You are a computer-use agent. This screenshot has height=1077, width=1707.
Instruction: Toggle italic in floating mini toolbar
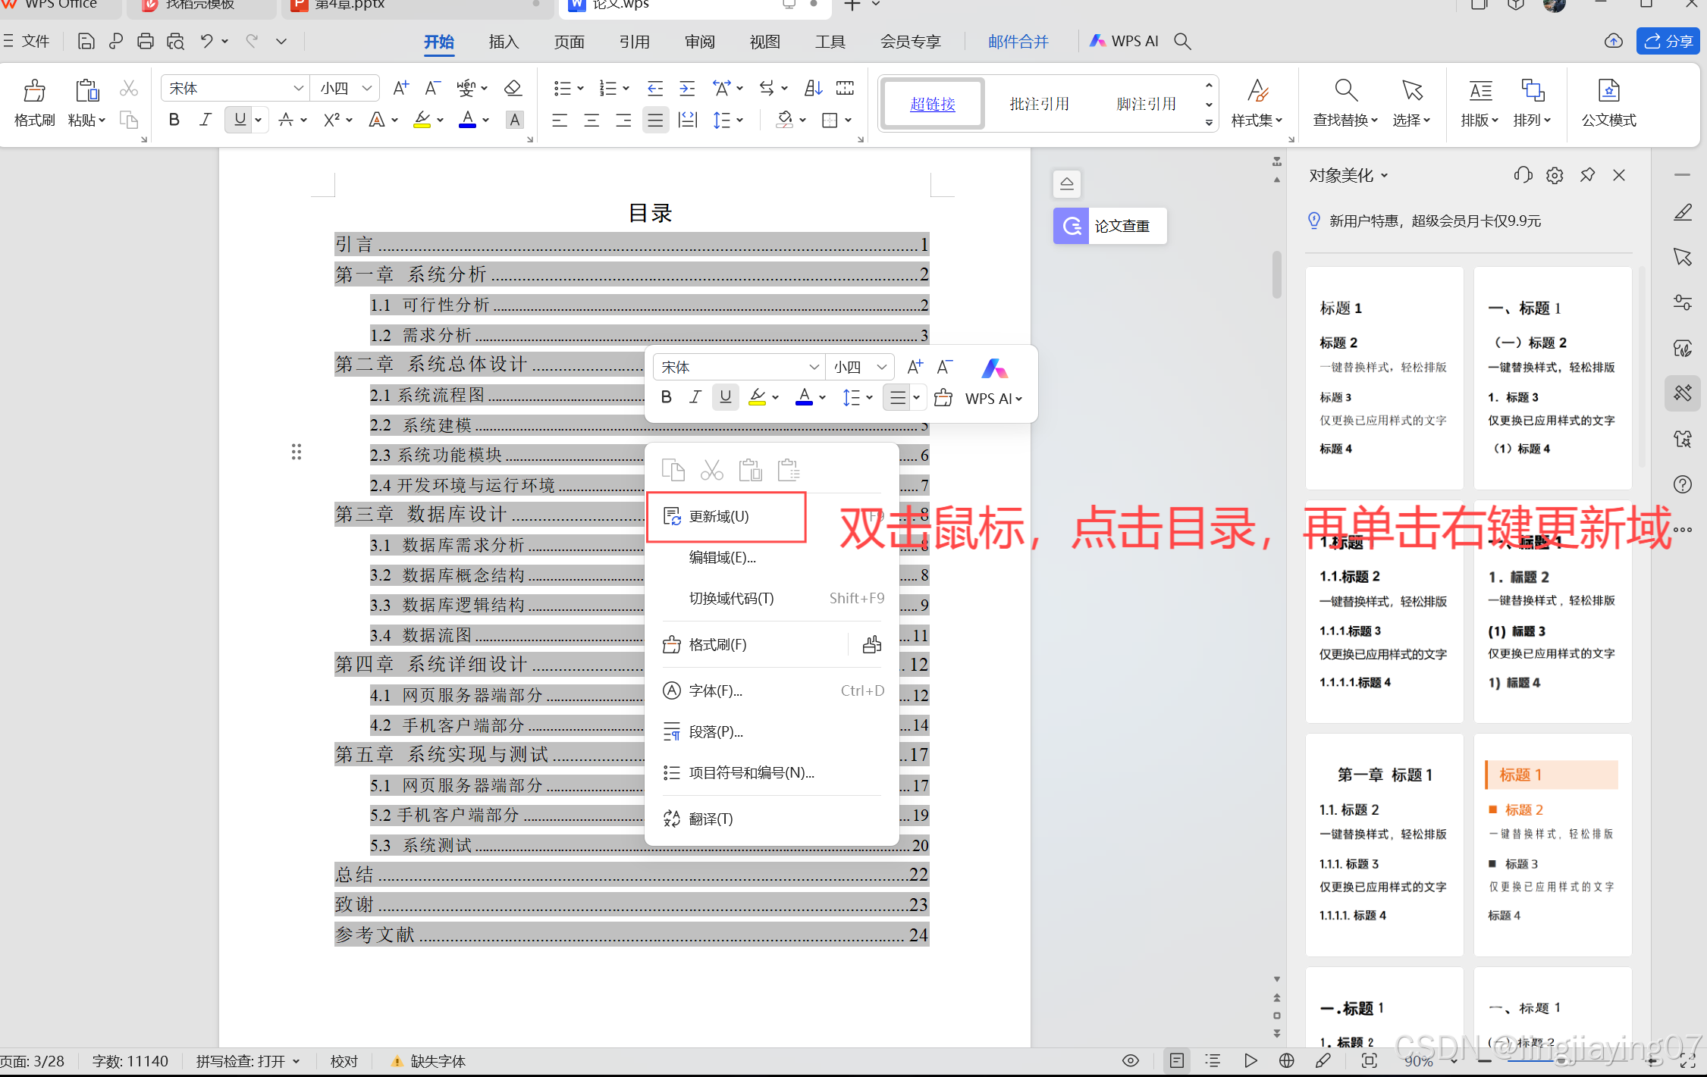pyautogui.click(x=695, y=397)
